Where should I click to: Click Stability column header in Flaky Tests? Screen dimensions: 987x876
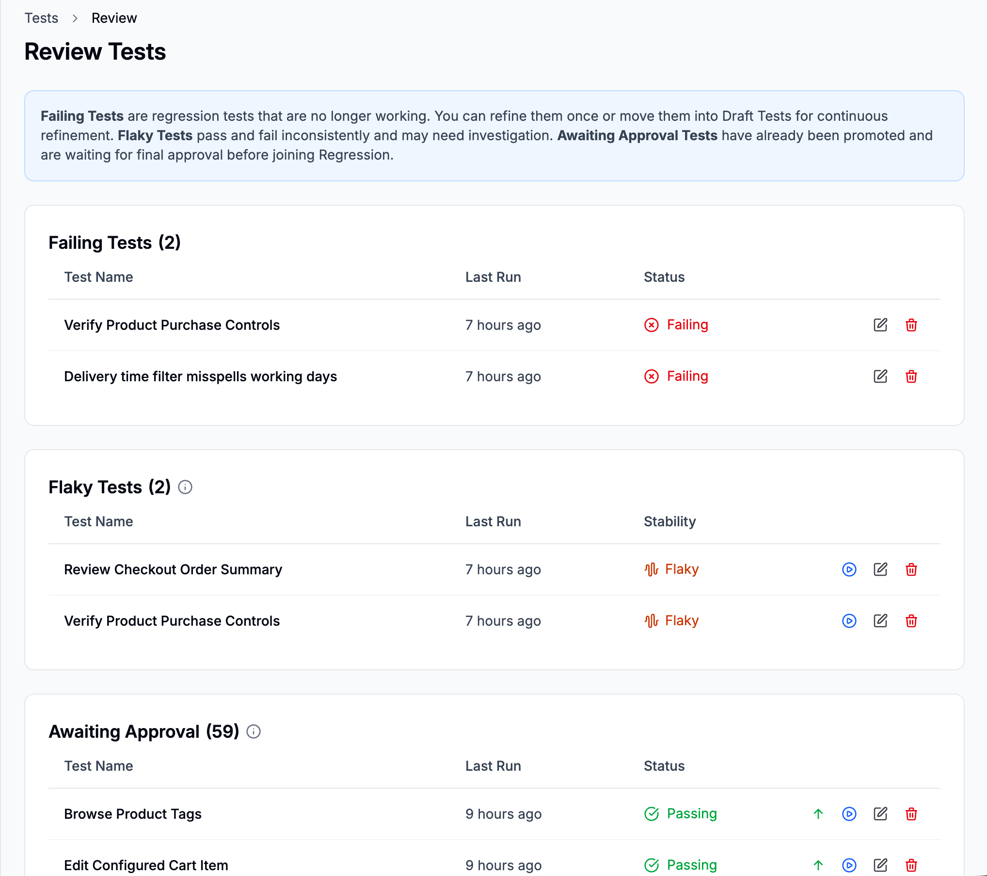(670, 521)
